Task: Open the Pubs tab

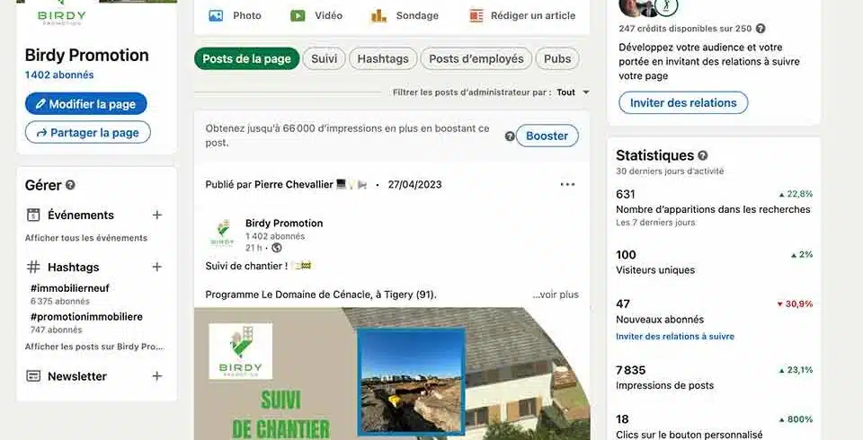Action: click(557, 59)
